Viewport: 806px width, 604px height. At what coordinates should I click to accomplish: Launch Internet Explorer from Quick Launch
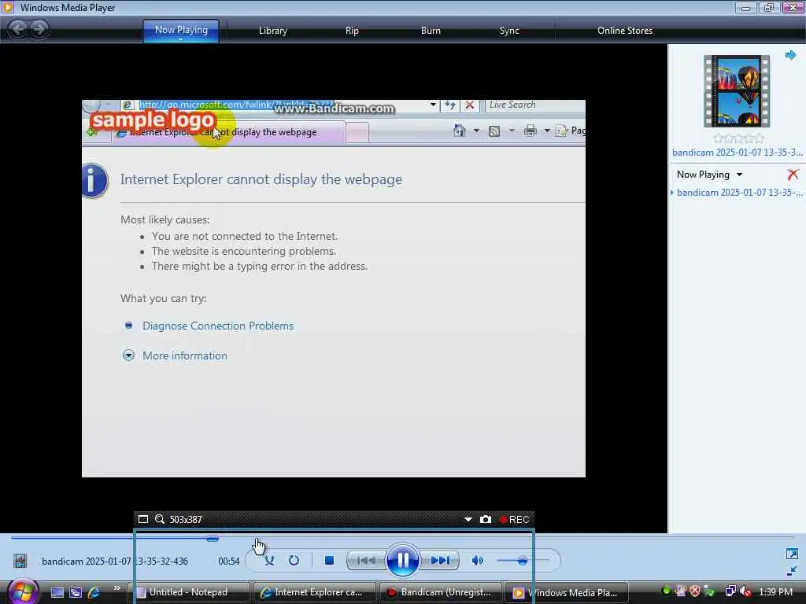point(94,592)
